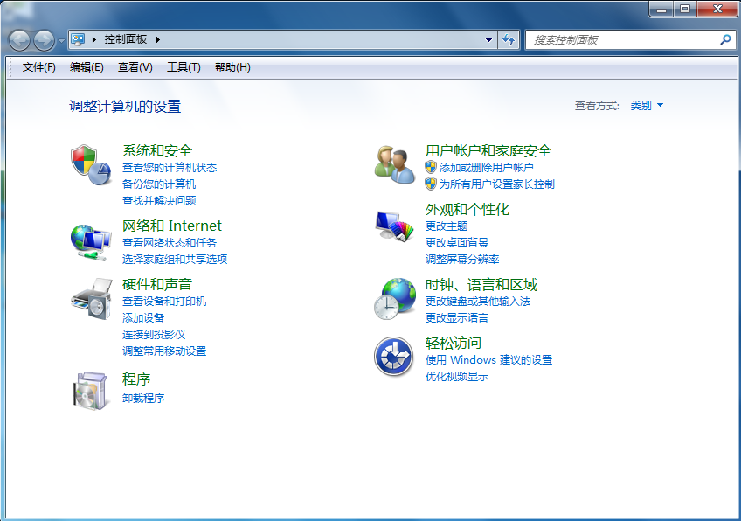This screenshot has width=741, height=521.
Task: Click 备份您的计算机 link
Action: (159, 184)
